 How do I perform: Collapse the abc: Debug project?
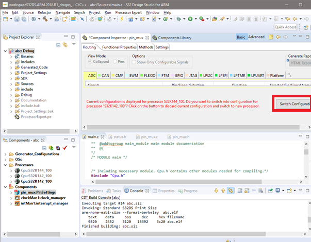coord(5,51)
